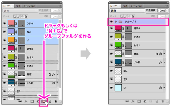Switch to チャンネル tab in left panel
This screenshot has height=108, width=171.
pyautogui.click(x=30, y=6)
